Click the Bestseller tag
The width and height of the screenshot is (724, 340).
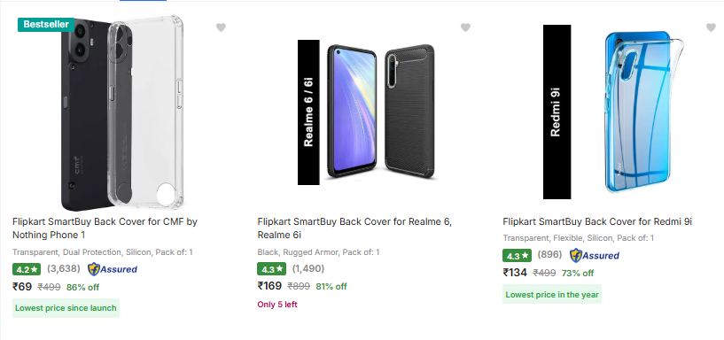pyautogui.click(x=46, y=25)
